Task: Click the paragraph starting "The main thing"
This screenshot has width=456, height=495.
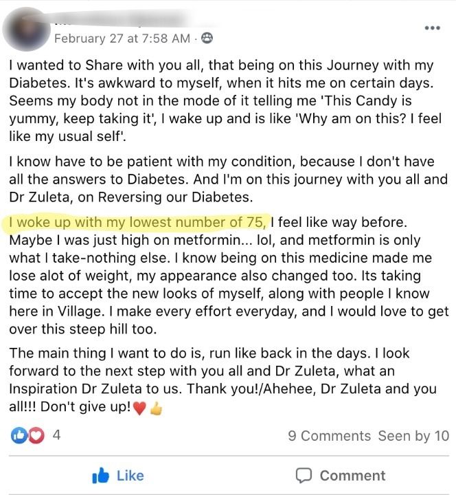Action: click(x=221, y=379)
